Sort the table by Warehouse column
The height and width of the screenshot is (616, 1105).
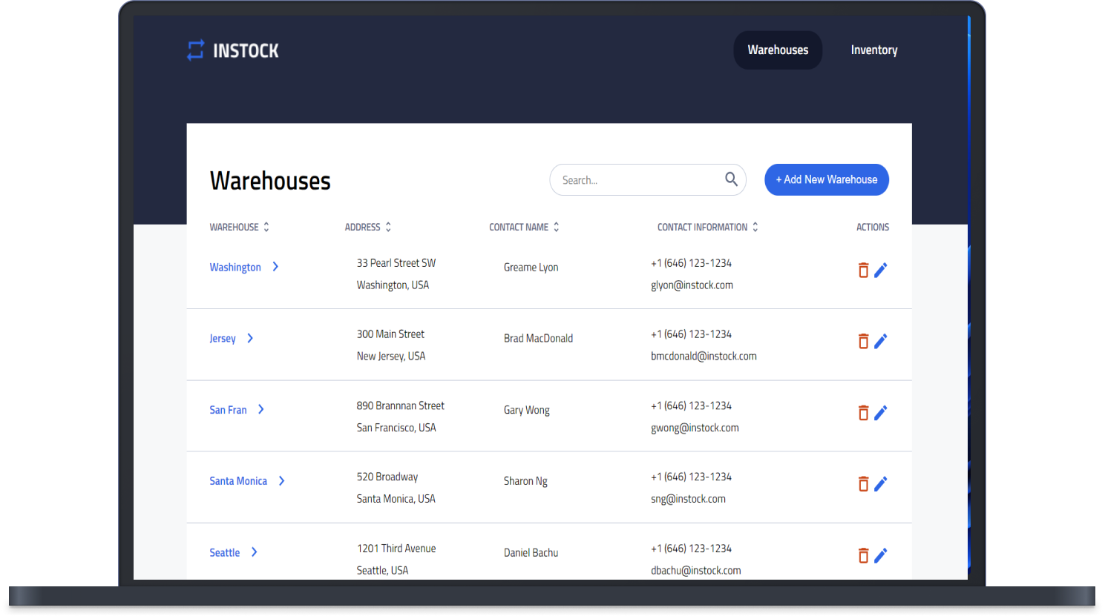pos(266,227)
